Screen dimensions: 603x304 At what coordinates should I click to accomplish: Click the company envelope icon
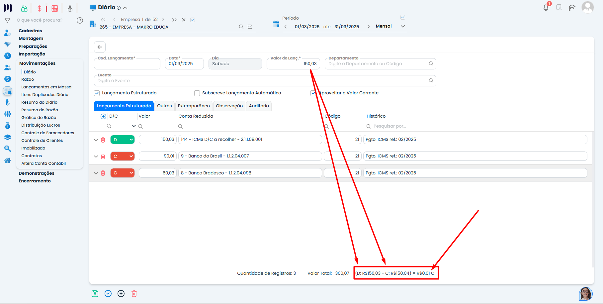[x=250, y=27]
